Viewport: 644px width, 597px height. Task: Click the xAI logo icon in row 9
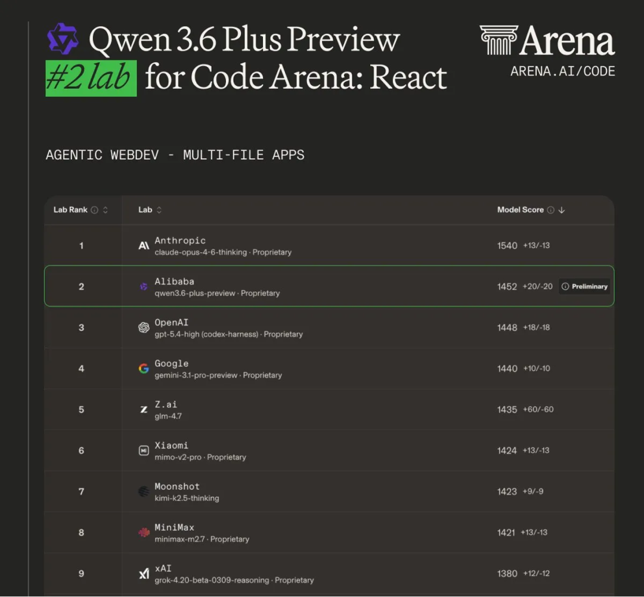pyautogui.click(x=144, y=574)
